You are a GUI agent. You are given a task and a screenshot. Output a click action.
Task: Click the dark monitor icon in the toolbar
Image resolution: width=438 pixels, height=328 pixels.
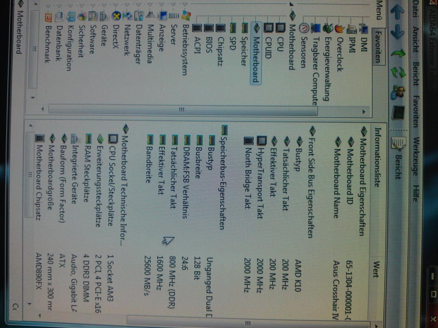[398, 113]
